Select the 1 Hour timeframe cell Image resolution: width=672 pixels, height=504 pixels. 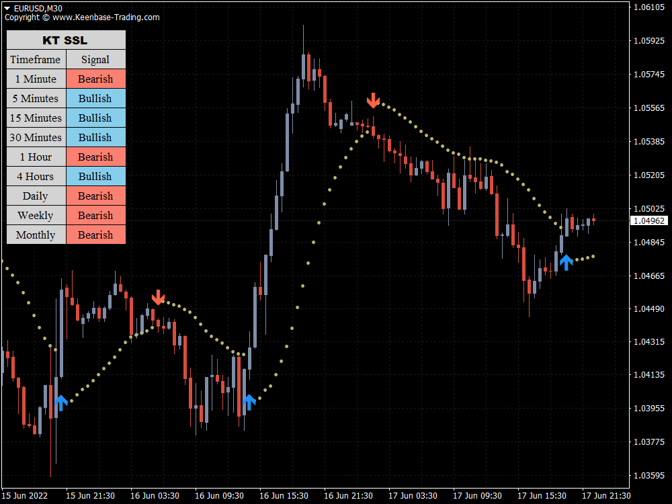pos(36,157)
